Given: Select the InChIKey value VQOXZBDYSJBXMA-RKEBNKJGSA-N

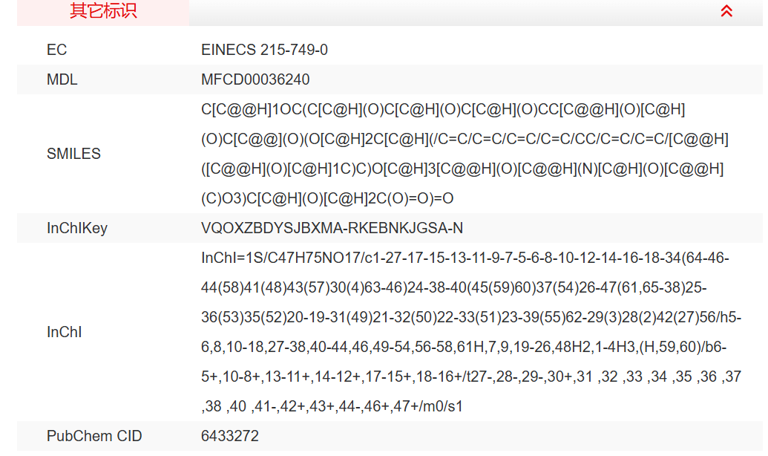Looking at the screenshot, I should click(332, 228).
